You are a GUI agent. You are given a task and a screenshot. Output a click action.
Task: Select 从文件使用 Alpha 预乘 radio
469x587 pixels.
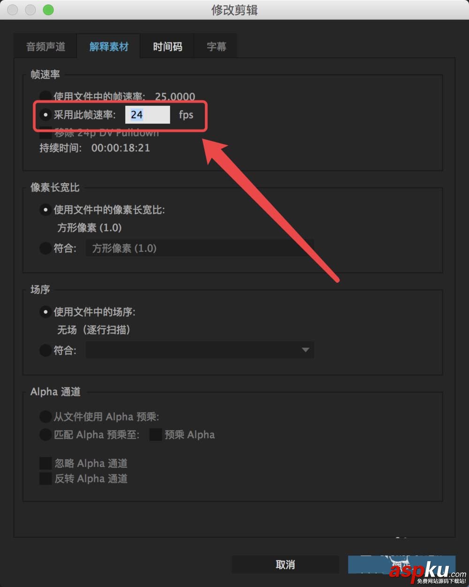tap(45, 417)
